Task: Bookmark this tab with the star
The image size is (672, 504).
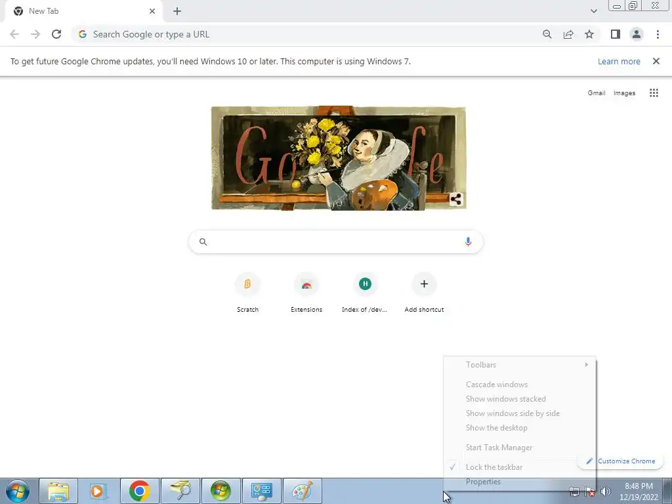Action: [589, 34]
